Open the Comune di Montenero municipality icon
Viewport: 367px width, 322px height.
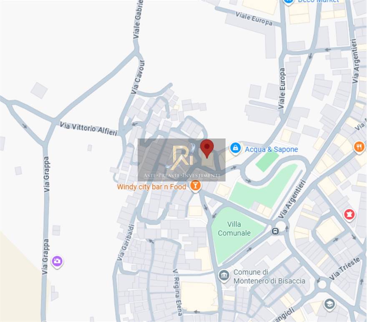point(224,275)
